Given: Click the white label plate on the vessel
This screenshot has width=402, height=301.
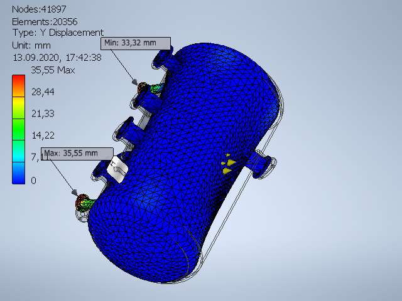Looking at the screenshot, I should tap(117, 169).
